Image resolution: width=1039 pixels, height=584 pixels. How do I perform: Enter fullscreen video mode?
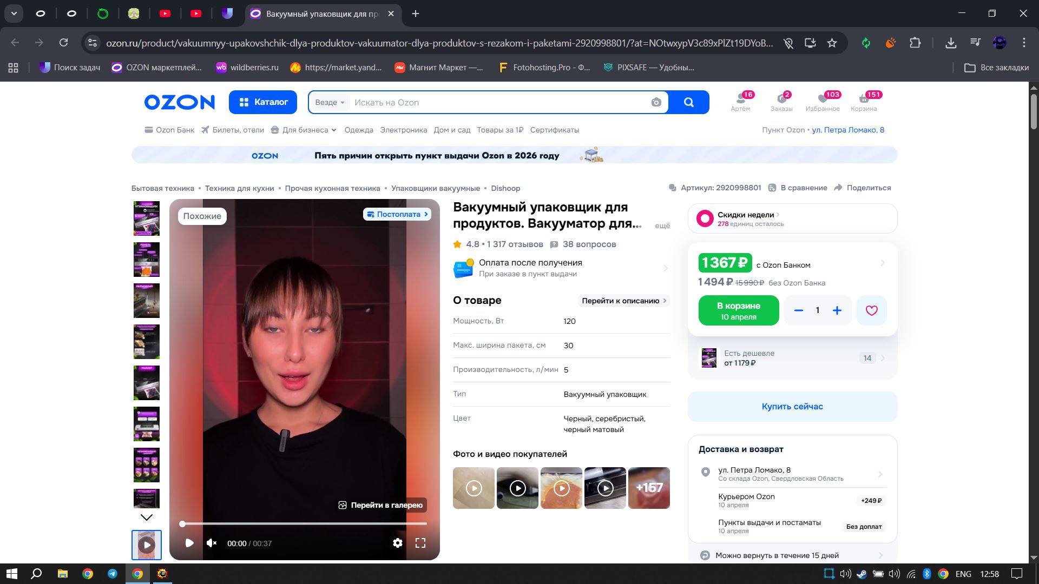pos(420,543)
